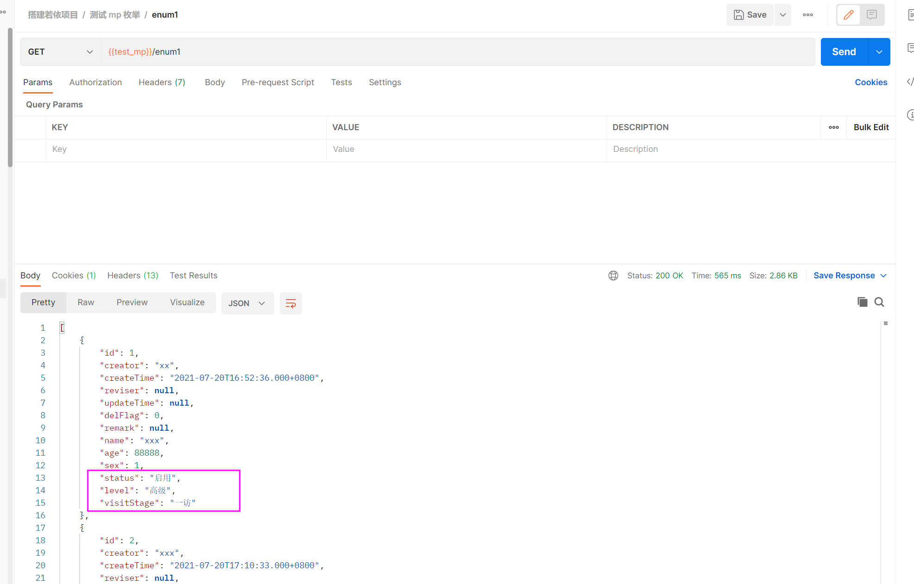914x584 pixels.
Task: Open the Pre-request Script tab
Action: [278, 82]
